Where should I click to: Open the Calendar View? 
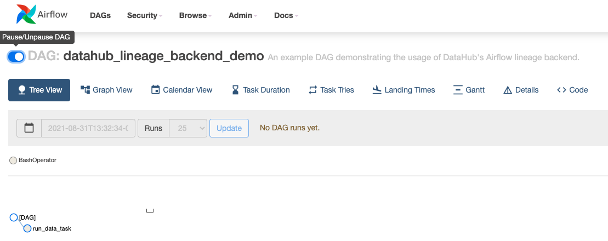[181, 90]
